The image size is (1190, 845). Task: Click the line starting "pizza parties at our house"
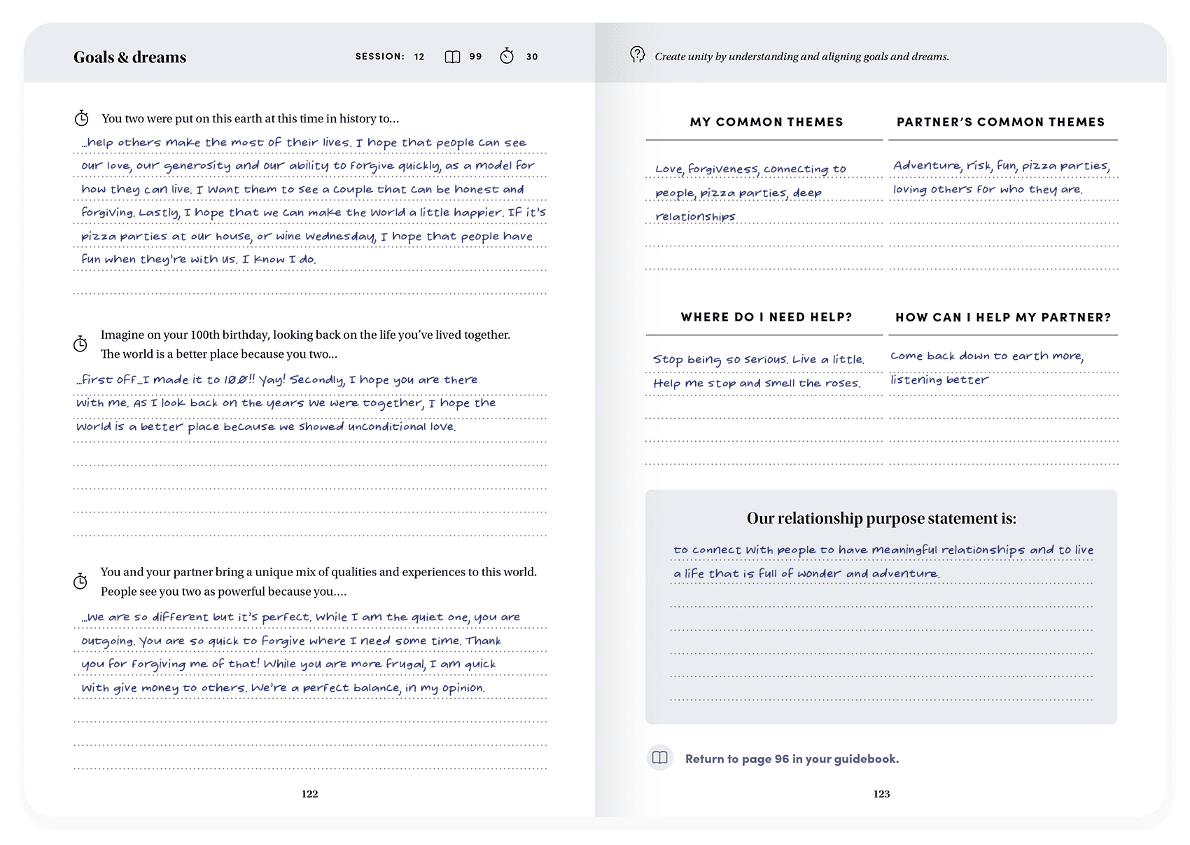307,237
